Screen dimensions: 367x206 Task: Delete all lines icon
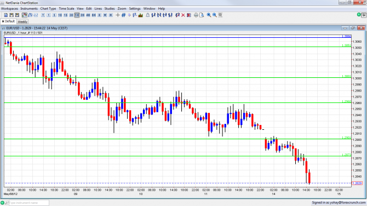coord(189,15)
